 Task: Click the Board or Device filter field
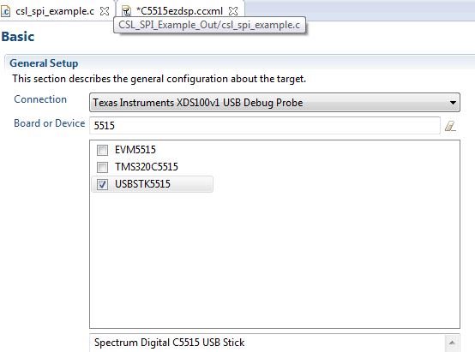tap(265, 125)
